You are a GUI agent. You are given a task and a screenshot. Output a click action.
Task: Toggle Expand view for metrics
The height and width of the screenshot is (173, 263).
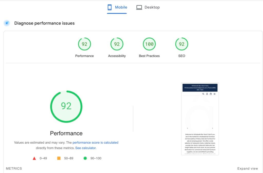tap(247, 169)
